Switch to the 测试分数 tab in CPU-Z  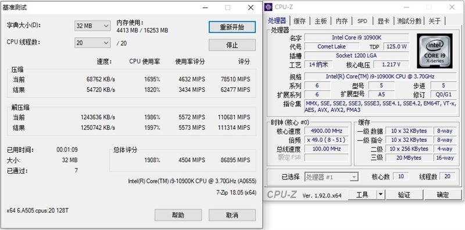[x=409, y=21]
